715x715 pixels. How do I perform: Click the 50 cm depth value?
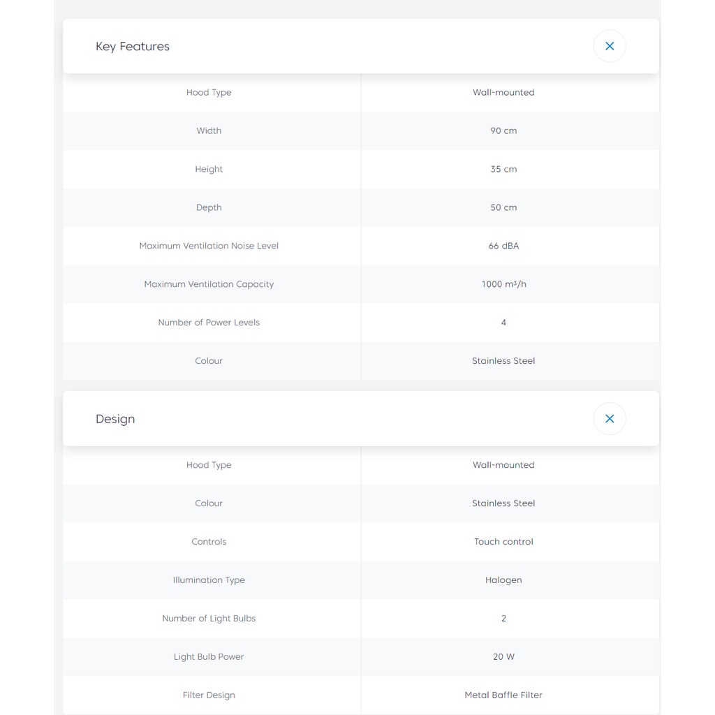pyautogui.click(x=503, y=207)
